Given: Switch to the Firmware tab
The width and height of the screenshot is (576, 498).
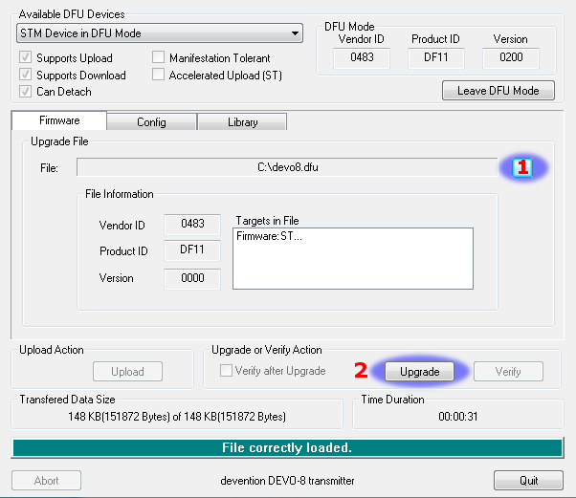Looking at the screenshot, I should point(59,121).
